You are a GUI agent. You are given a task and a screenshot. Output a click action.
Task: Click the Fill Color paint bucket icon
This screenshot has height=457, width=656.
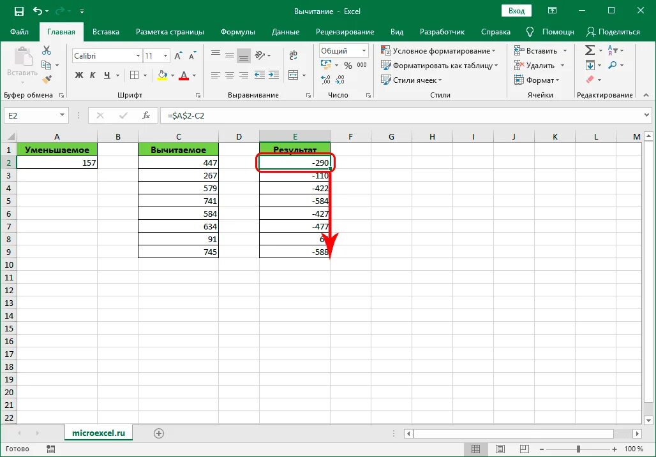click(x=162, y=75)
